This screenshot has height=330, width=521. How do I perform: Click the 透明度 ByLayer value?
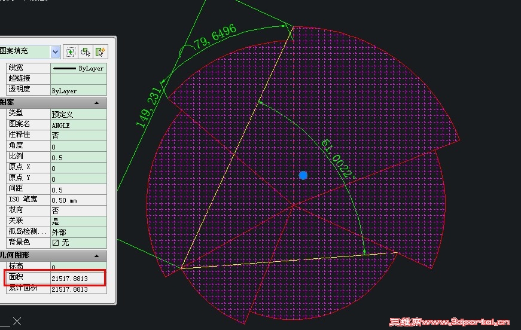tap(78, 90)
